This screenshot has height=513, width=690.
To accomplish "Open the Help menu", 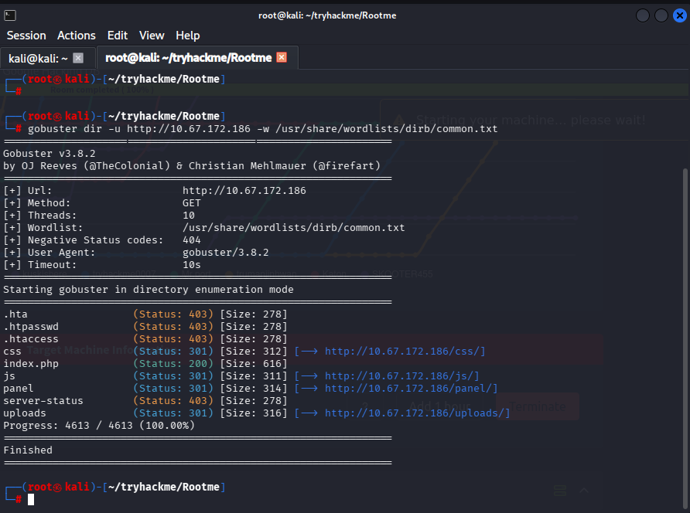I will click(x=188, y=36).
